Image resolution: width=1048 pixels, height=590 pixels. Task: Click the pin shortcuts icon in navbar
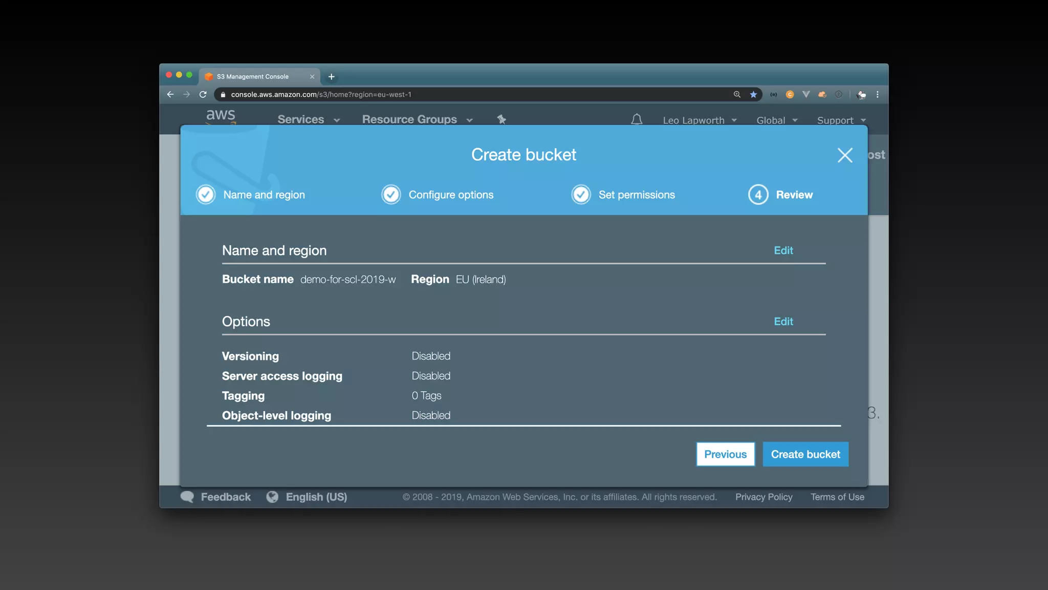(x=501, y=119)
